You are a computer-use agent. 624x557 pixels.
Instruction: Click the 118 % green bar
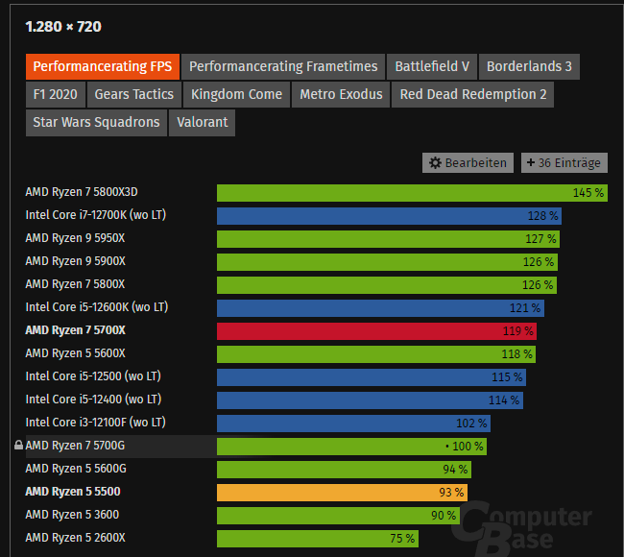click(x=376, y=354)
